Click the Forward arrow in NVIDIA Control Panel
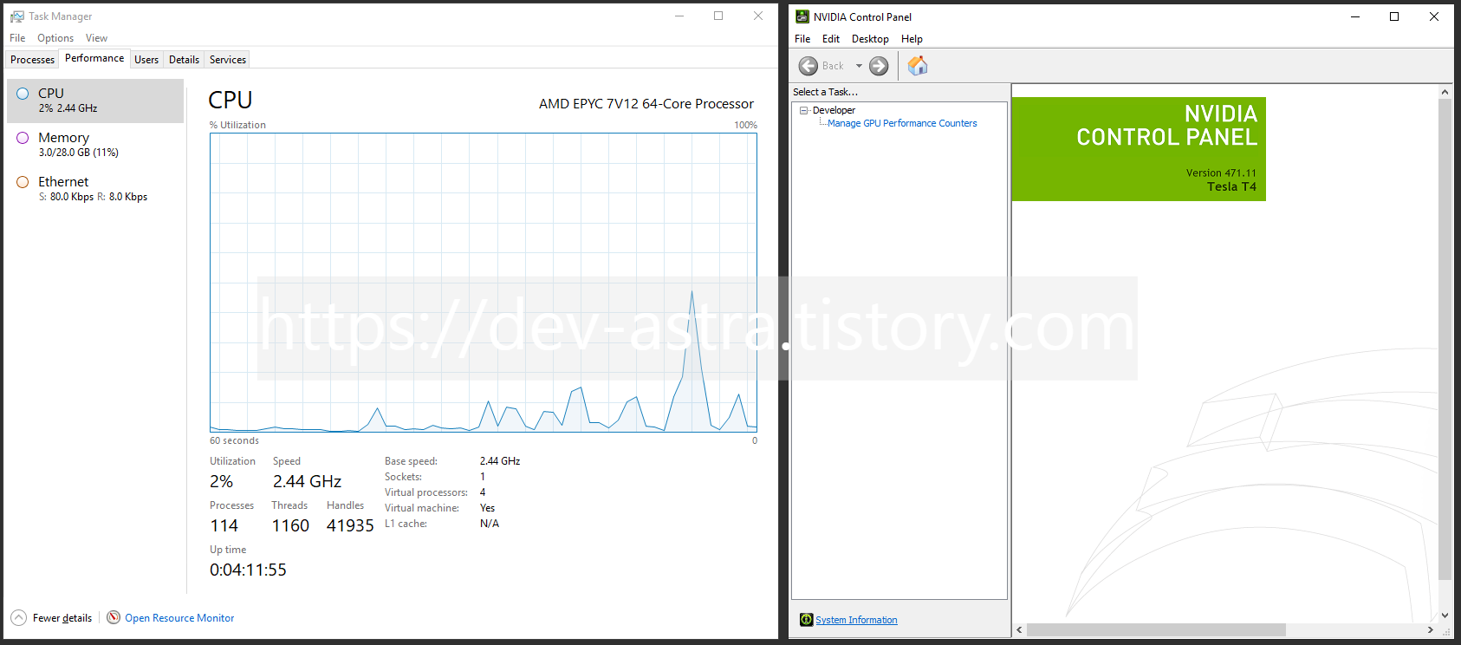1461x645 pixels. coord(879,66)
